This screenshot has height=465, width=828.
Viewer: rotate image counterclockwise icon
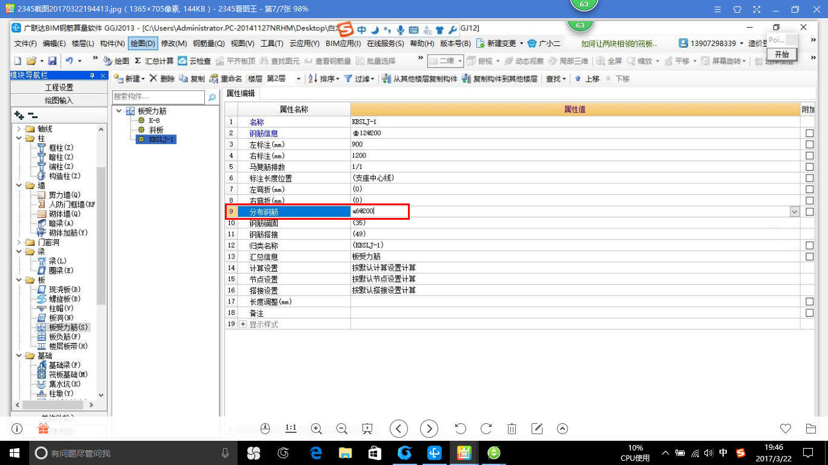(x=460, y=429)
